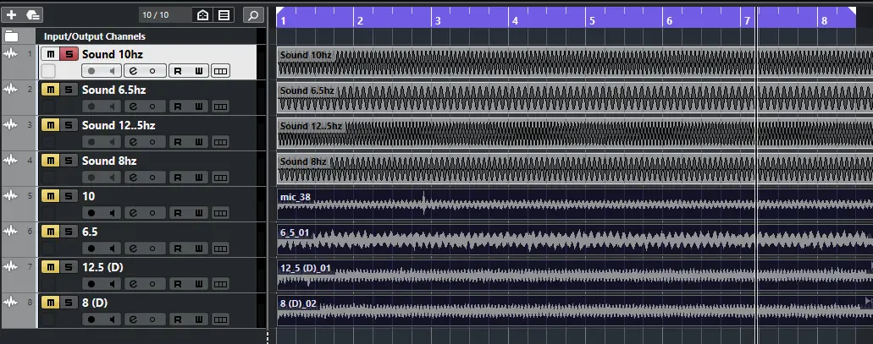Open the track presets icon
This screenshot has width=873, height=344.
(x=33, y=14)
